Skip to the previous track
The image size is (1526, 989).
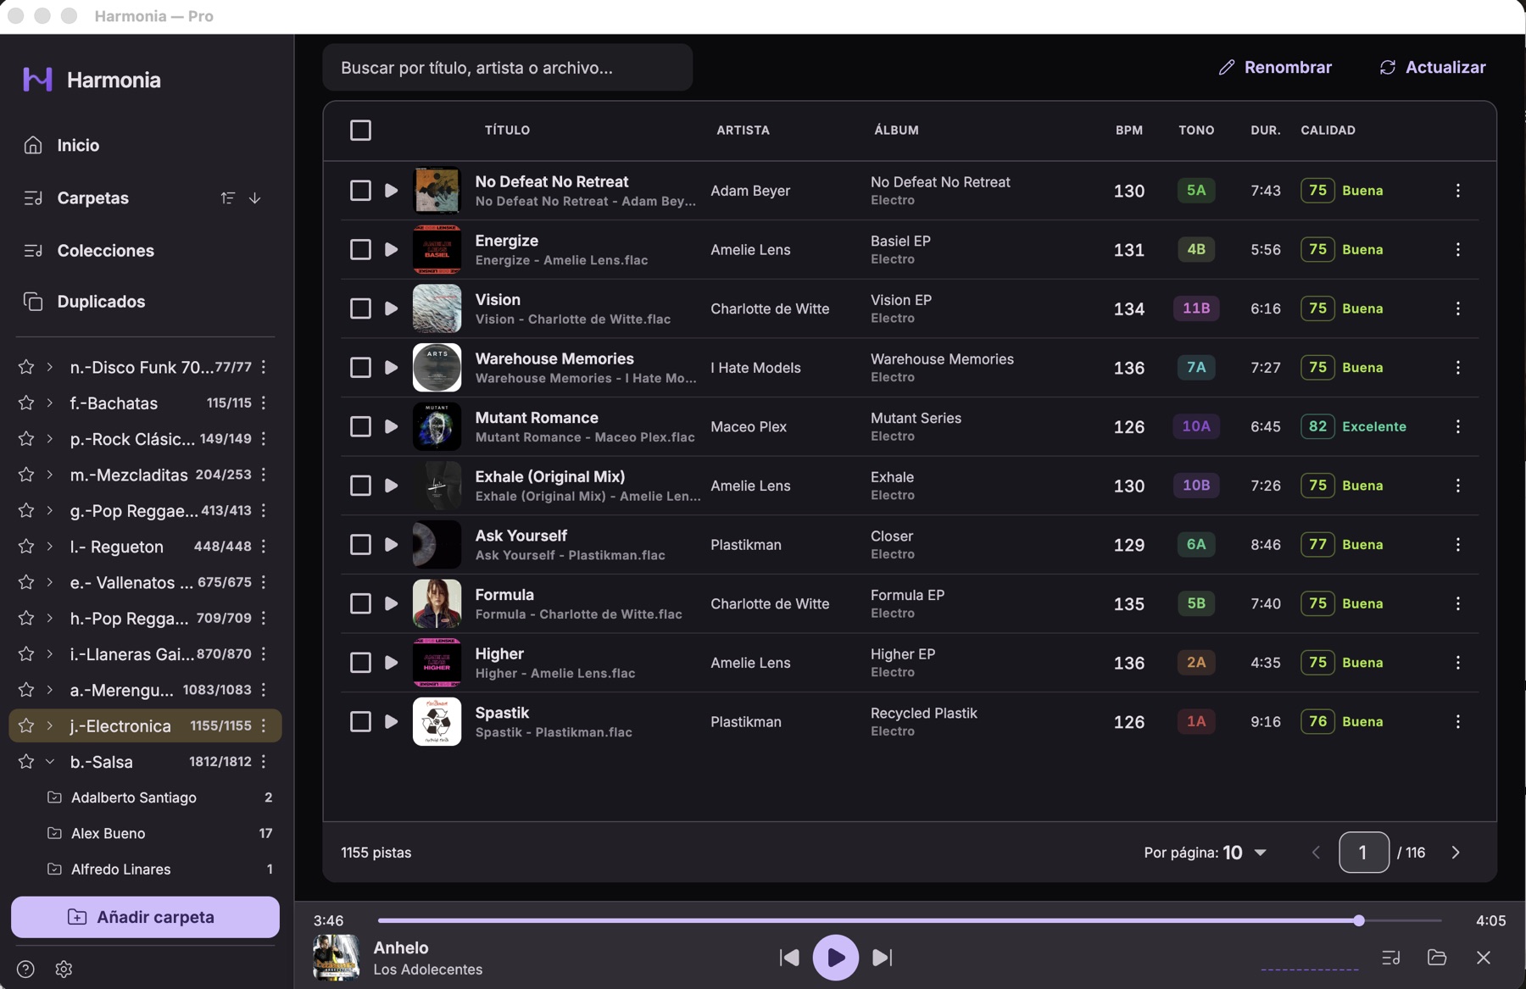point(789,958)
